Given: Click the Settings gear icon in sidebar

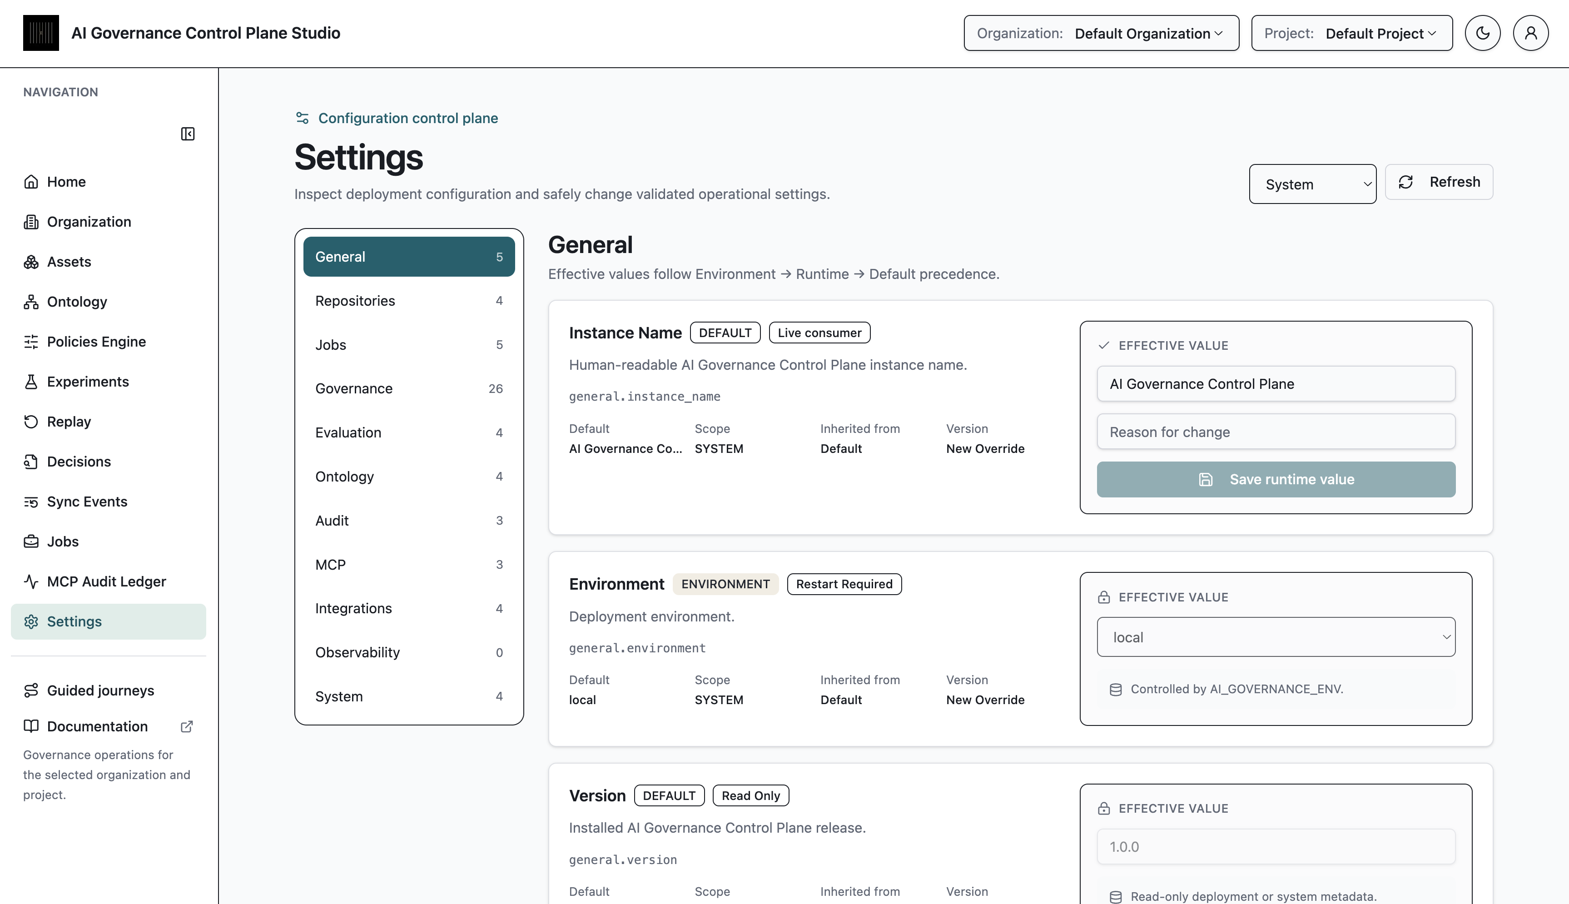Looking at the screenshot, I should (31, 621).
